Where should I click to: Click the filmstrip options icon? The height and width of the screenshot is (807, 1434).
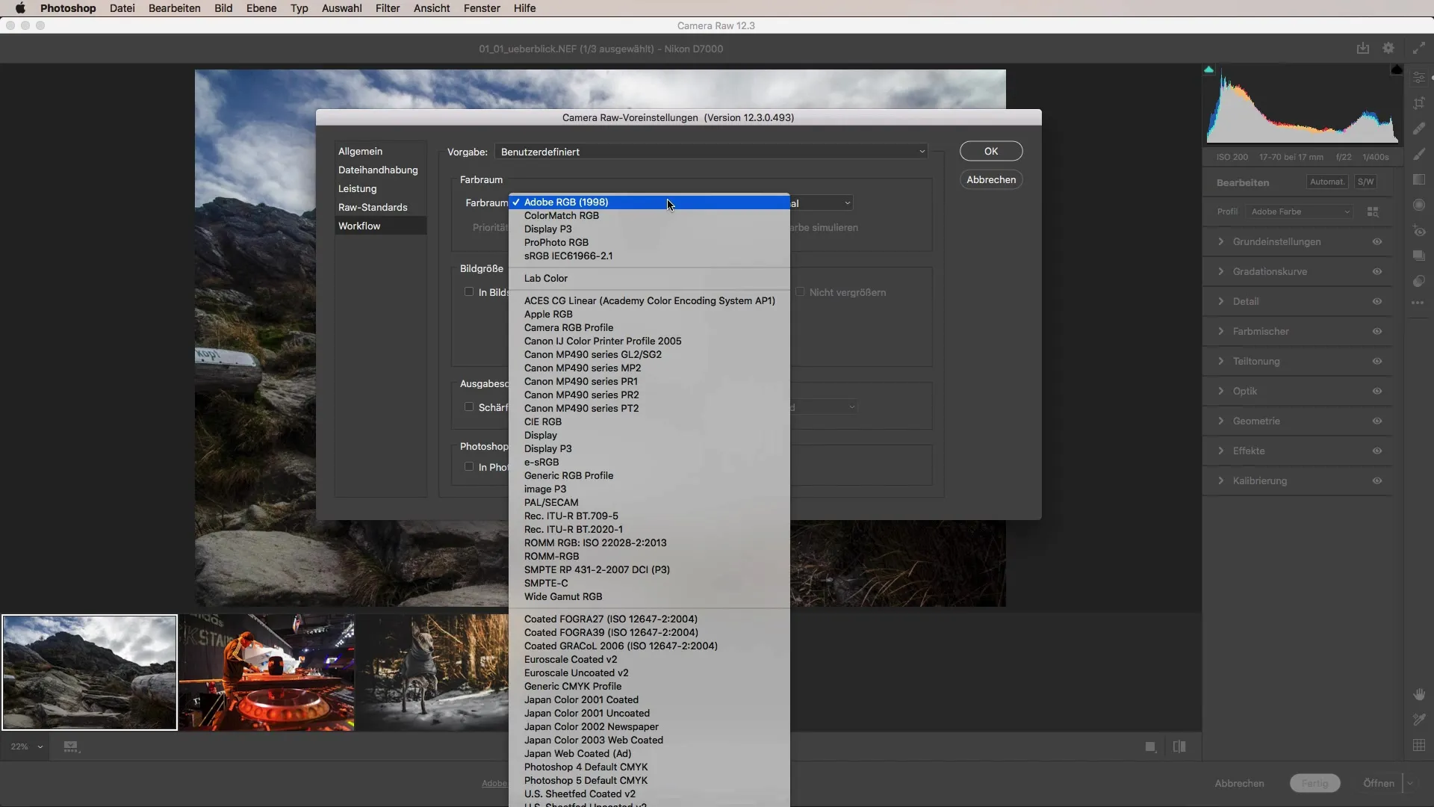click(x=71, y=746)
